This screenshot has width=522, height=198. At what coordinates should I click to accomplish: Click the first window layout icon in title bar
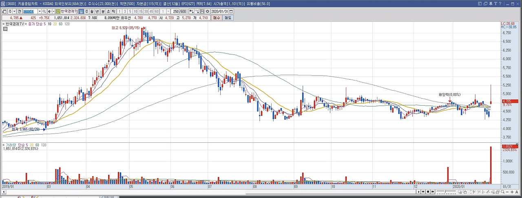coord(480,4)
